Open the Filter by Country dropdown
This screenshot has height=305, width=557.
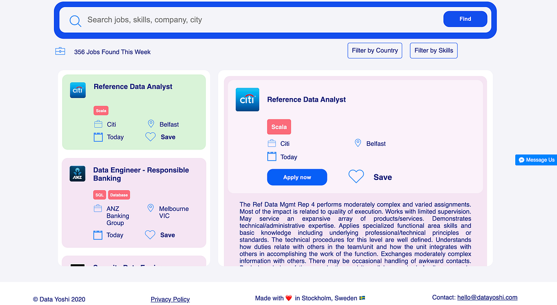click(375, 51)
